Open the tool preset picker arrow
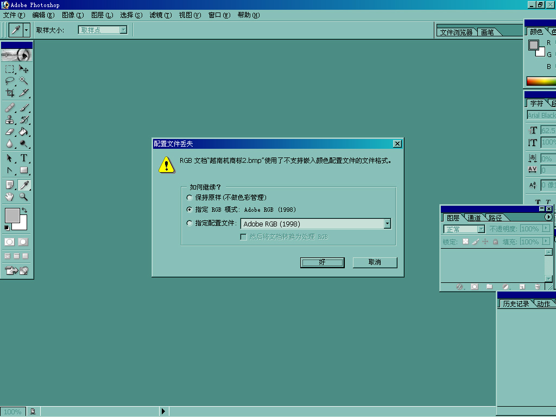 point(26,30)
